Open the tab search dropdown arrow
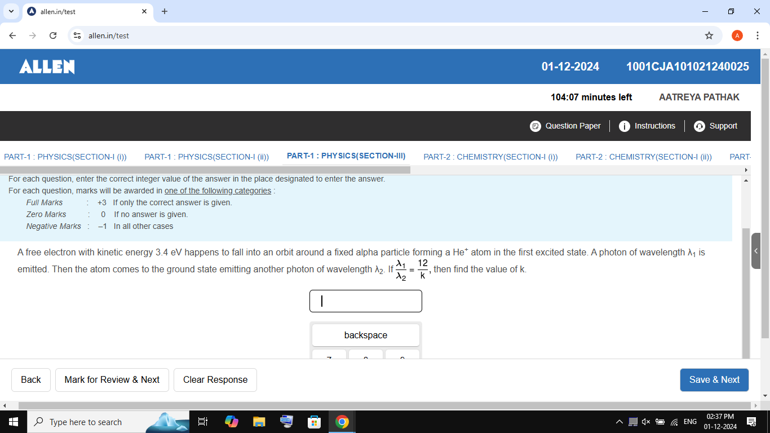 pos(11,11)
